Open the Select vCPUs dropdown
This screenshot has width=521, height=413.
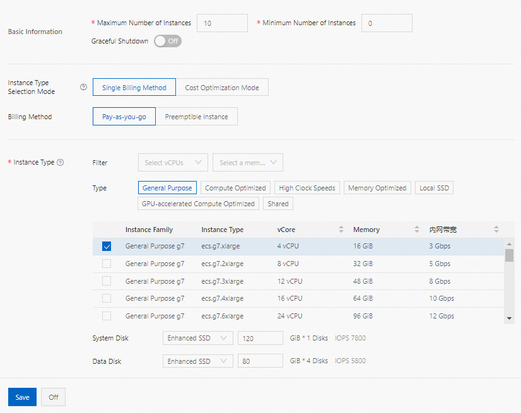click(x=173, y=162)
